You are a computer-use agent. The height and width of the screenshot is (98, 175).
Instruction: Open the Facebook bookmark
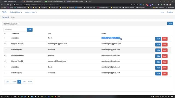[79, 8]
